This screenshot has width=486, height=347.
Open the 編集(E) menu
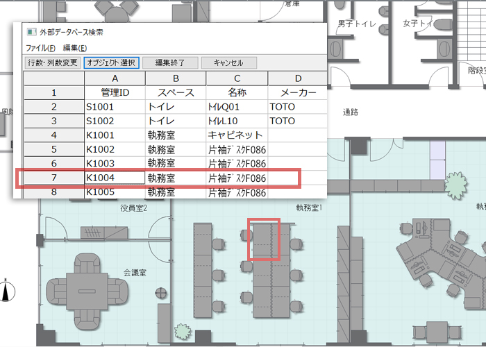(75, 48)
